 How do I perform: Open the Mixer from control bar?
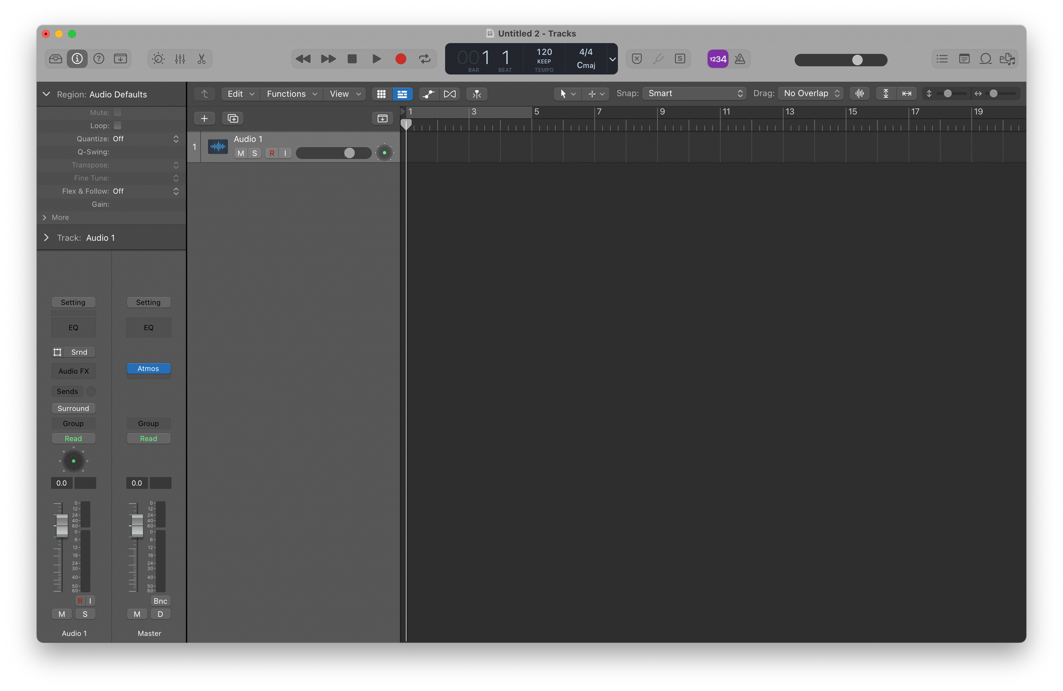[x=180, y=59]
